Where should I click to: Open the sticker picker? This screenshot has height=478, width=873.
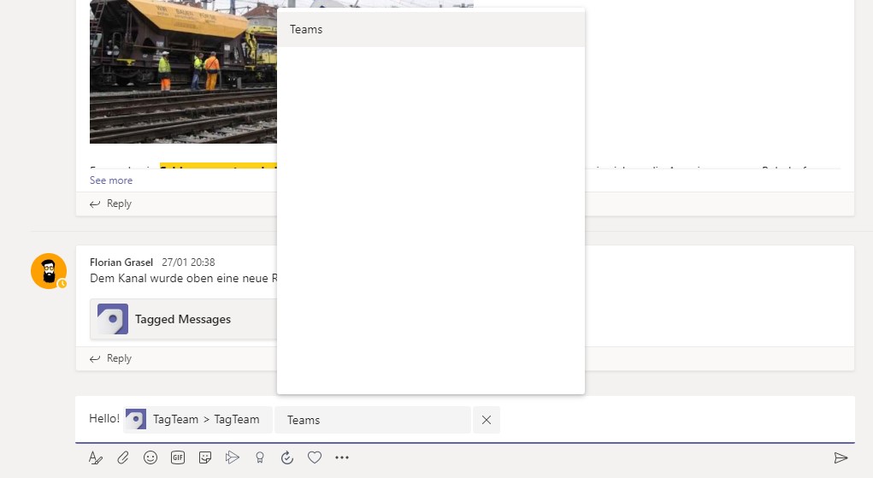pos(205,457)
